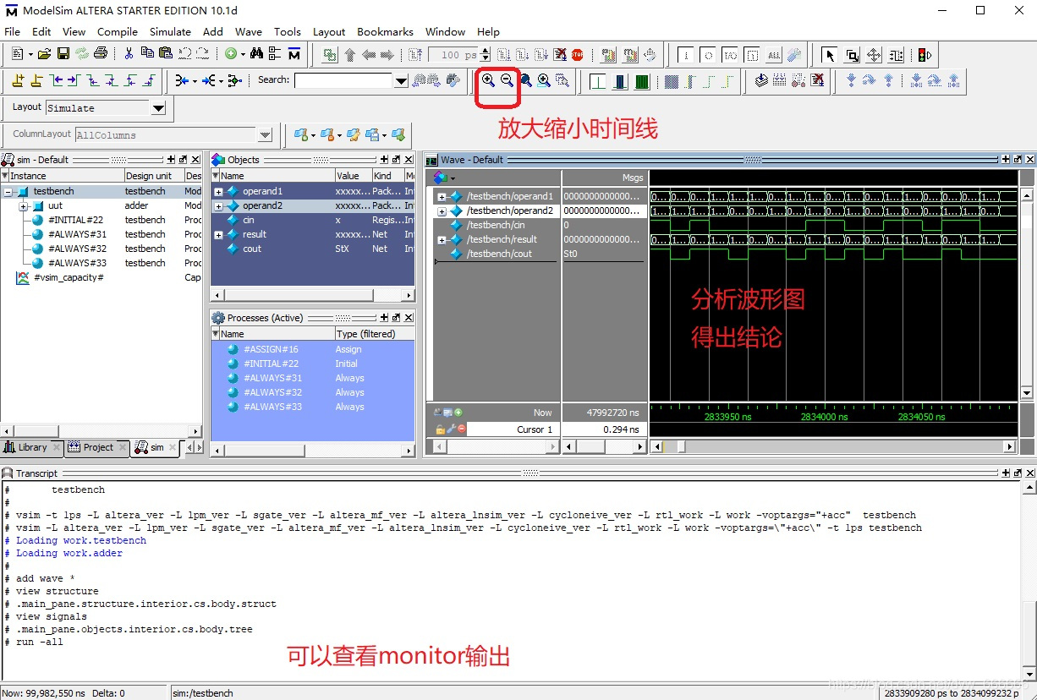The height and width of the screenshot is (700, 1037).
Task: Click the Insert Cursor icon
Action: point(17,80)
